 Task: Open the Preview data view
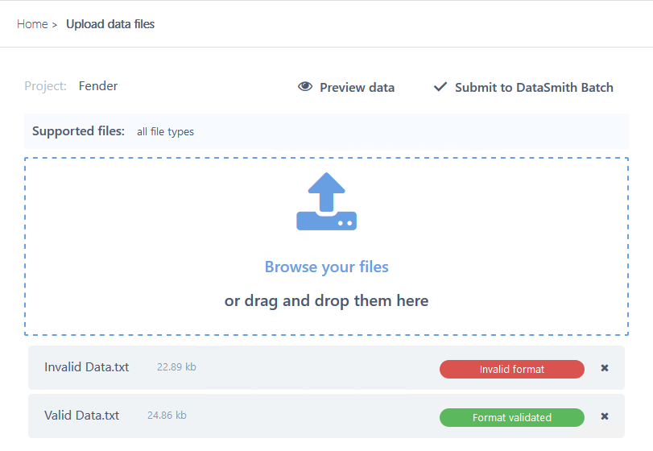tap(357, 88)
